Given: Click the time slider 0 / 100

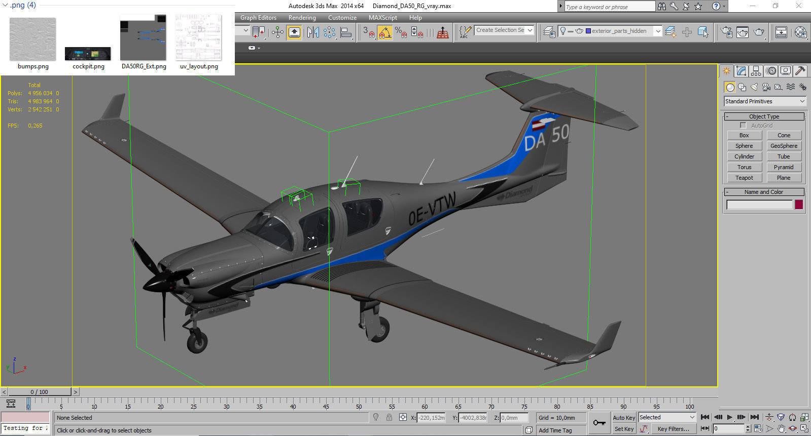Looking at the screenshot, I should [x=40, y=392].
